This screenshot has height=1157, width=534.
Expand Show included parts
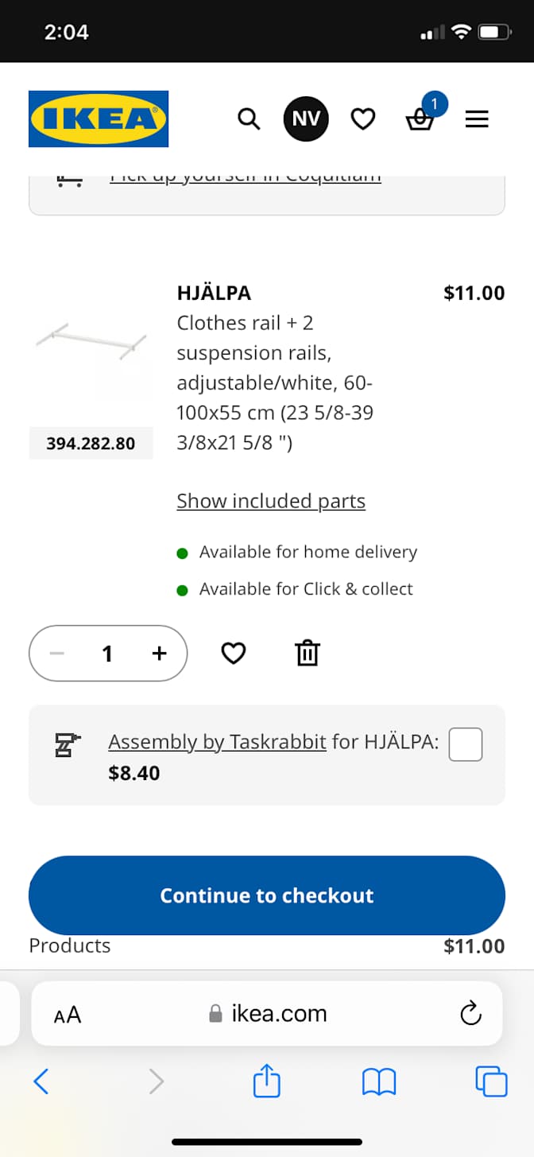(271, 501)
